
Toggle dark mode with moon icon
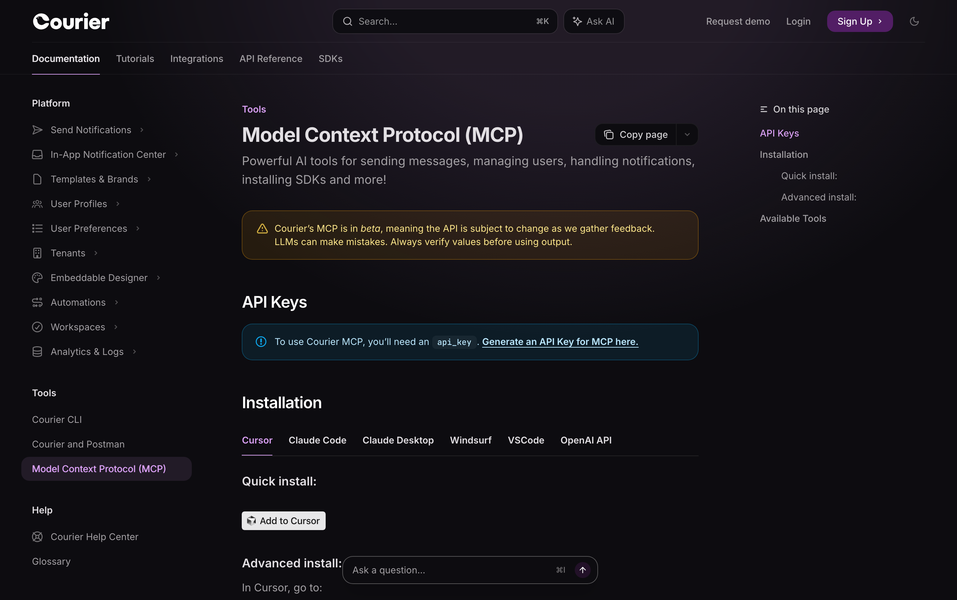point(914,21)
